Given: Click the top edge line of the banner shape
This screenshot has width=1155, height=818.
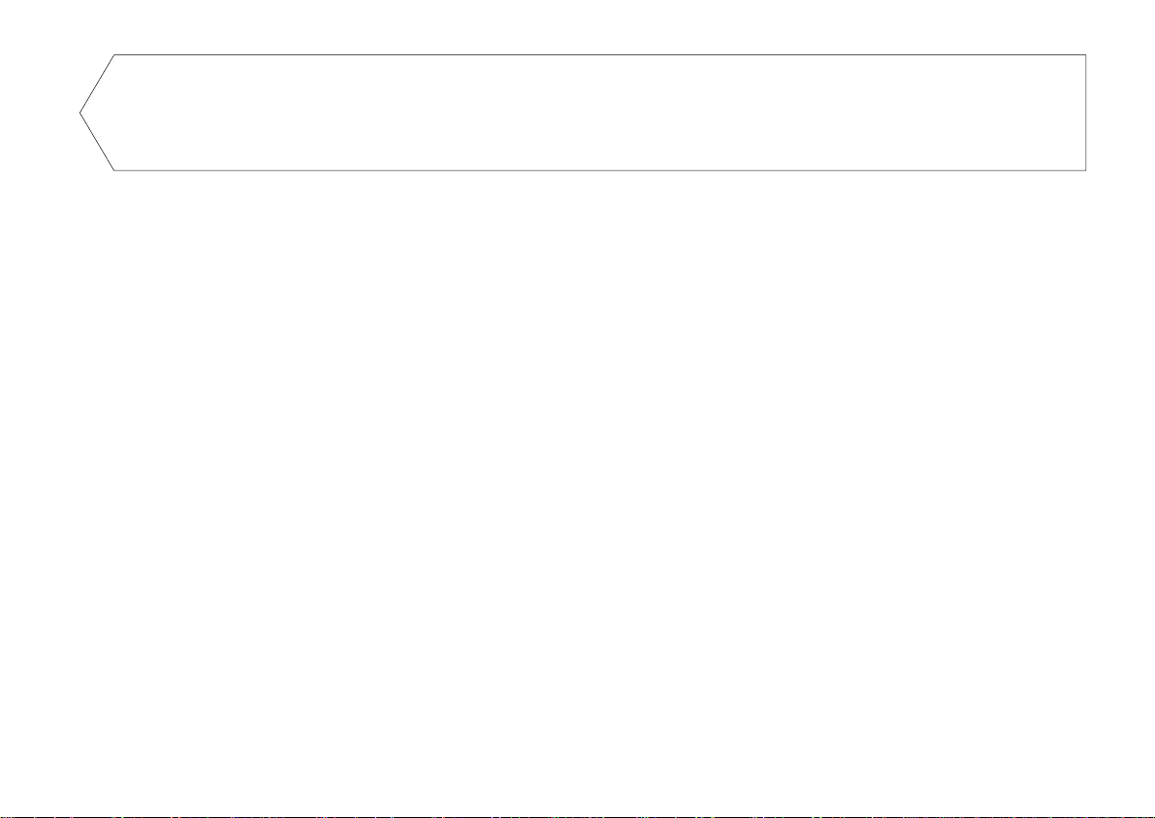Looking at the screenshot, I should 600,54.
